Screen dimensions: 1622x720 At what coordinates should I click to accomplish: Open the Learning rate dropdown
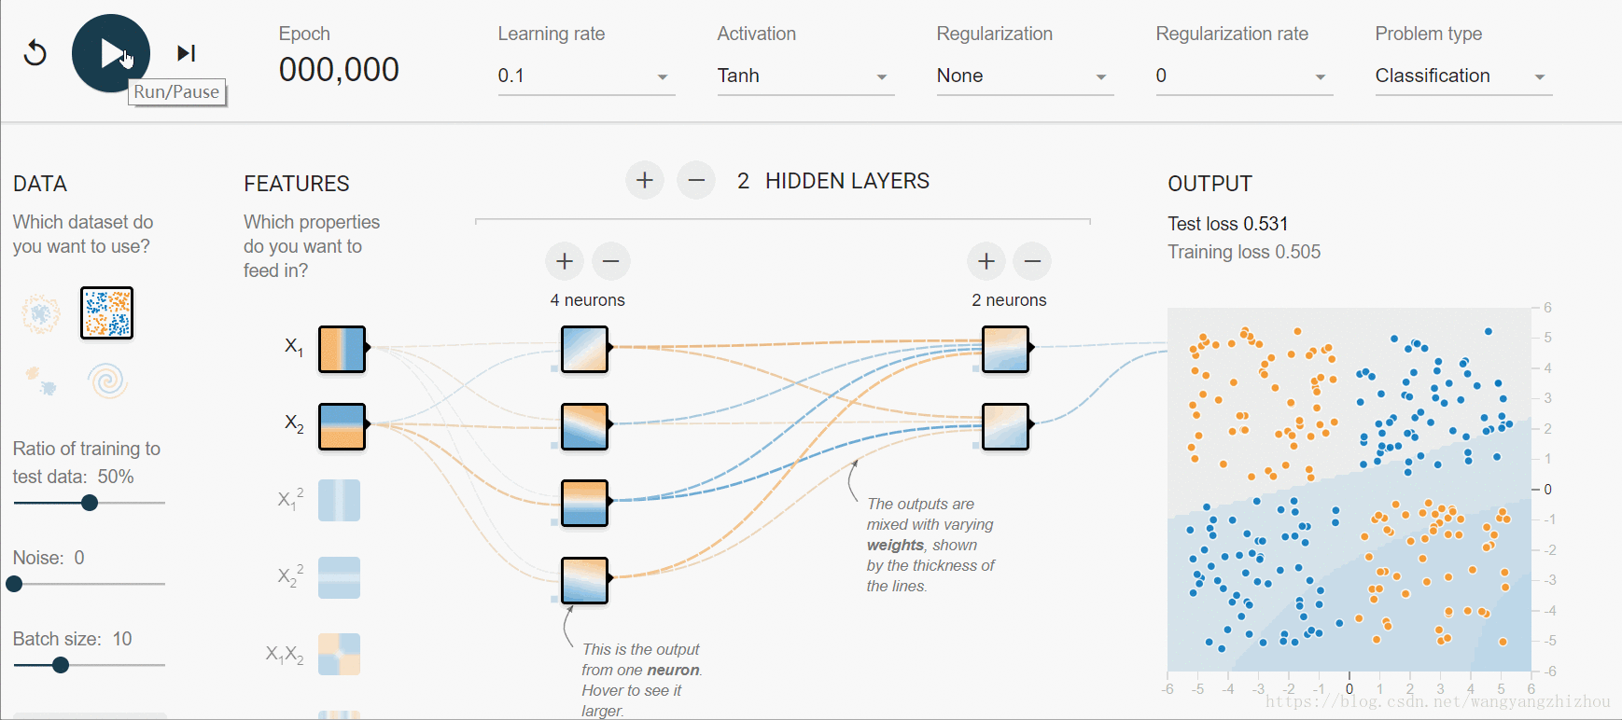[x=585, y=76]
